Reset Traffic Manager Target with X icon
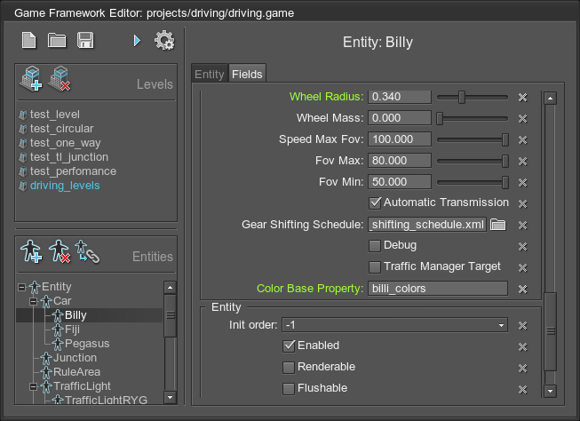This screenshot has width=580, height=421. click(522, 268)
